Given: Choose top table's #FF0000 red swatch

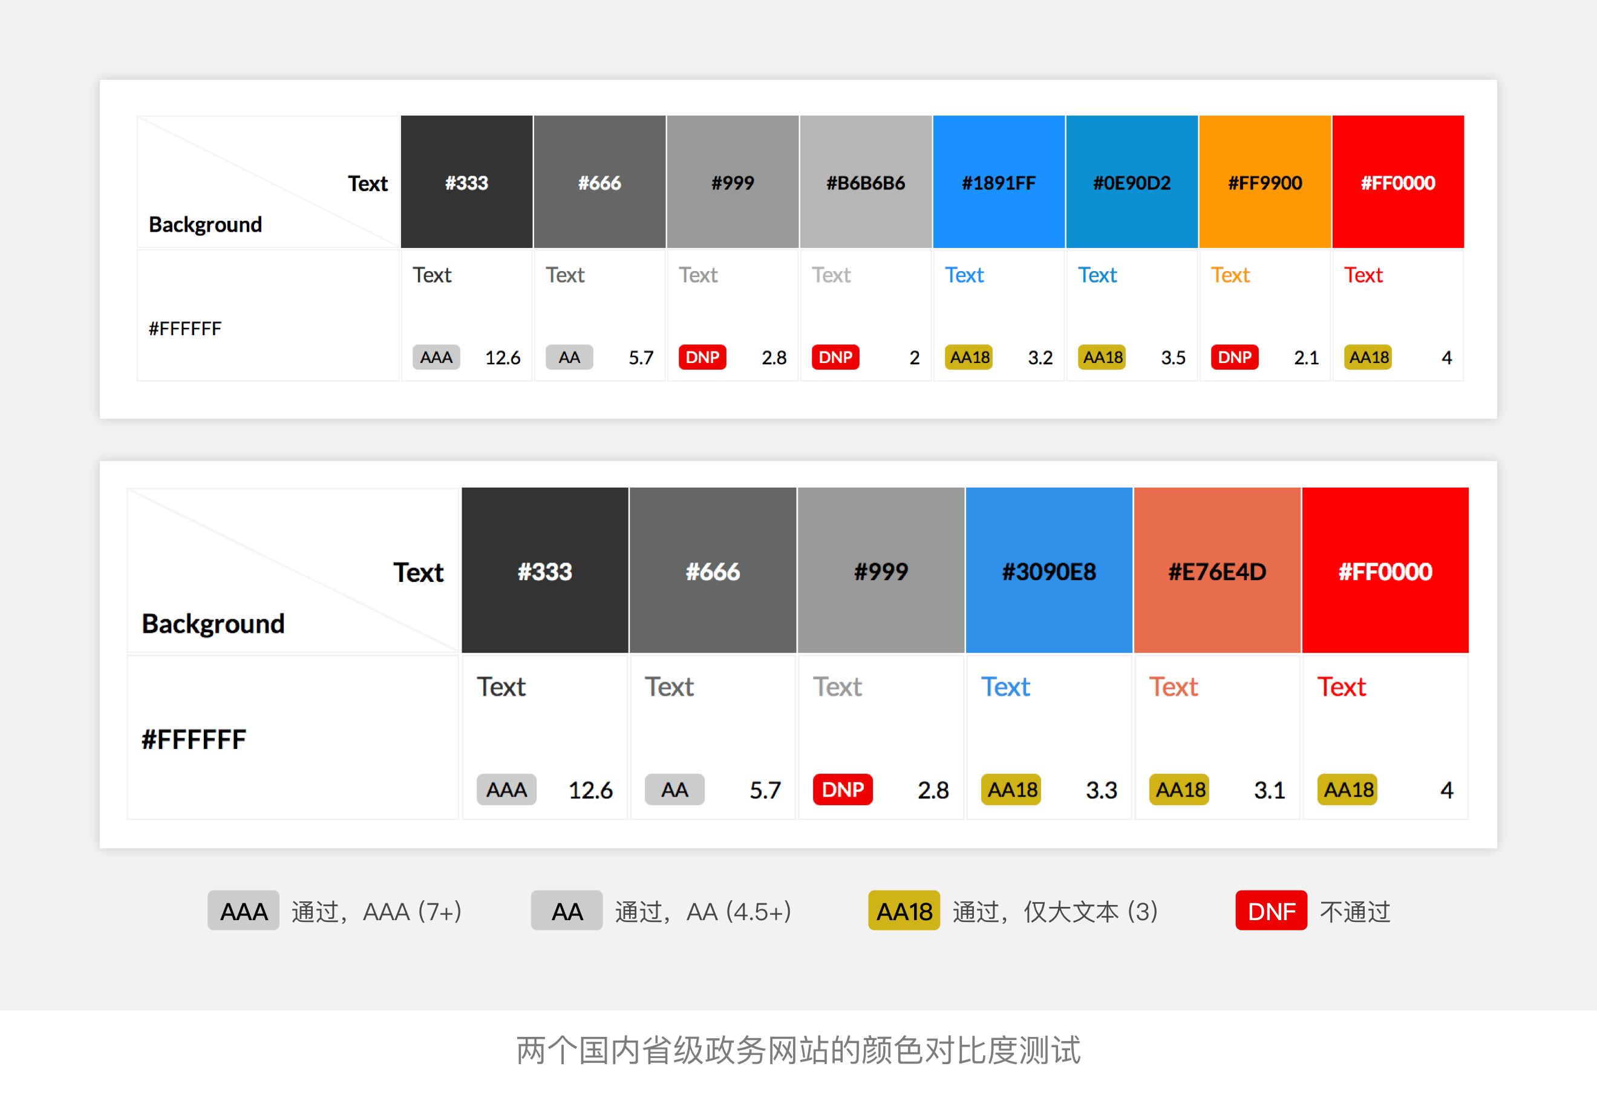Looking at the screenshot, I should pos(1398,182).
